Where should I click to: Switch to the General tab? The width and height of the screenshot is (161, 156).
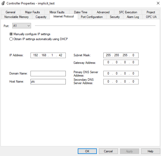10,12
